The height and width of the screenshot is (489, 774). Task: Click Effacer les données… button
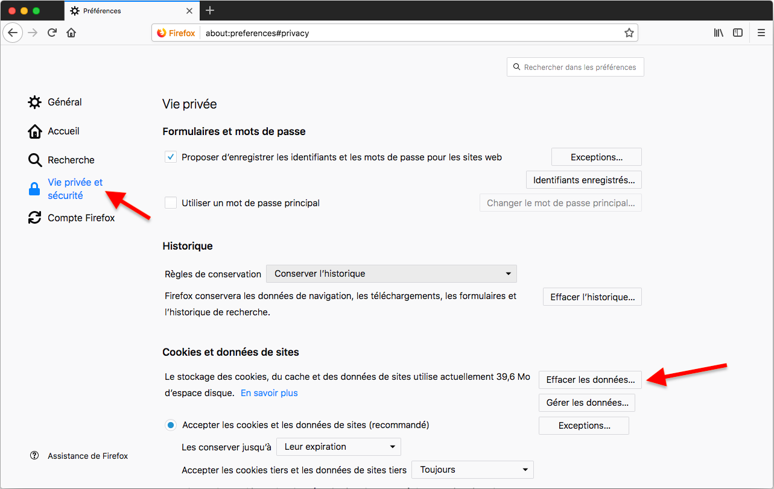(x=591, y=380)
